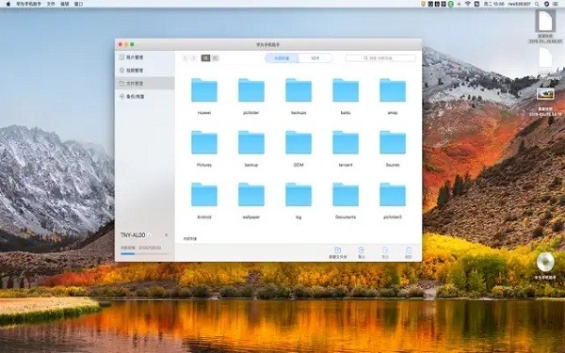The height and width of the screenshot is (353, 565).
Task: Select the SD card tab
Action: tap(315, 58)
